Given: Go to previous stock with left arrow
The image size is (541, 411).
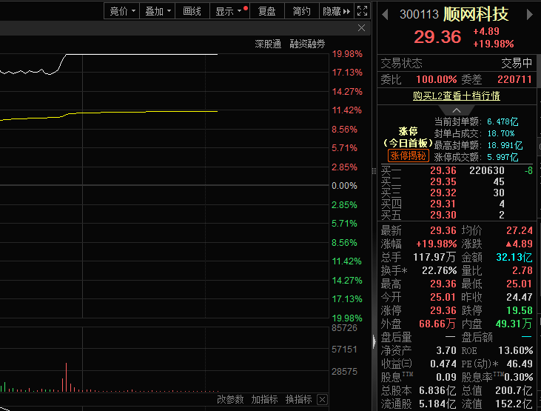Looking at the screenshot, I should click(385, 14).
